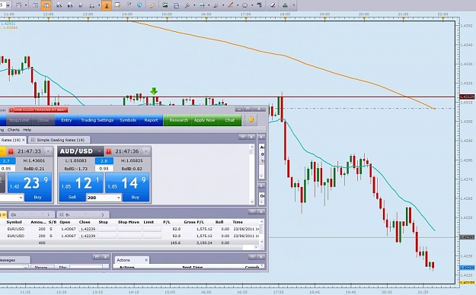This screenshot has height=295, width=476.
Task: Close the AUD/USD rate tile
Action: [146, 151]
